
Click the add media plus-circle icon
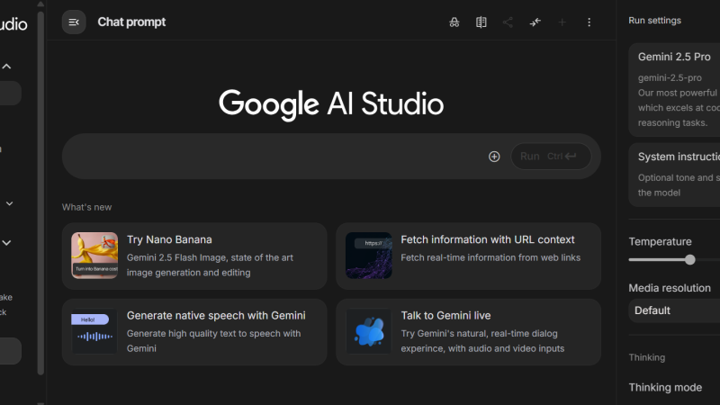coord(494,157)
